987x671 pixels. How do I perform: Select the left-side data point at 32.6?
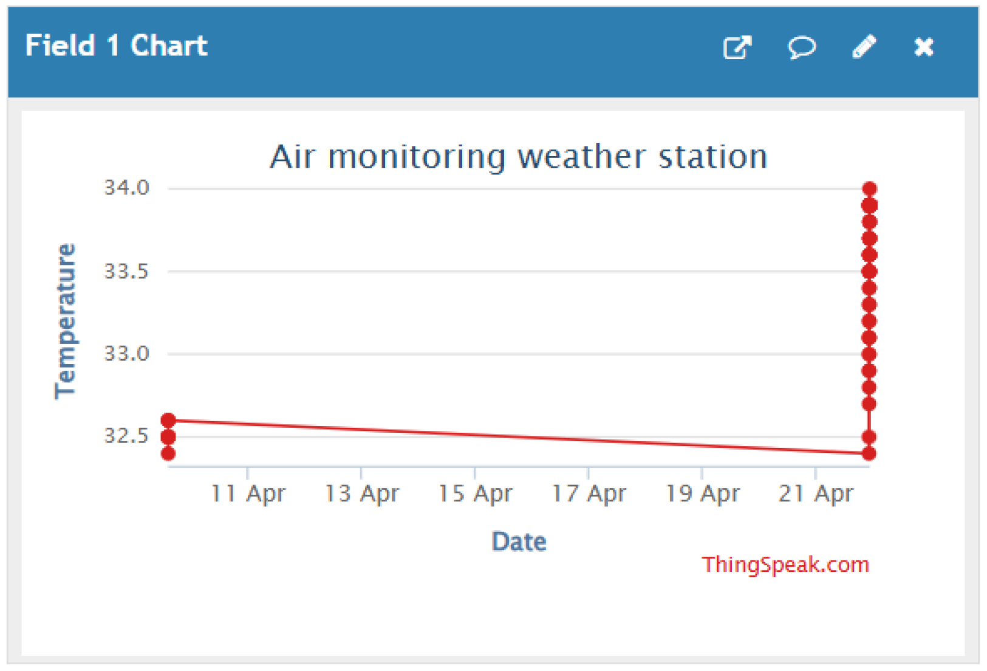168,421
